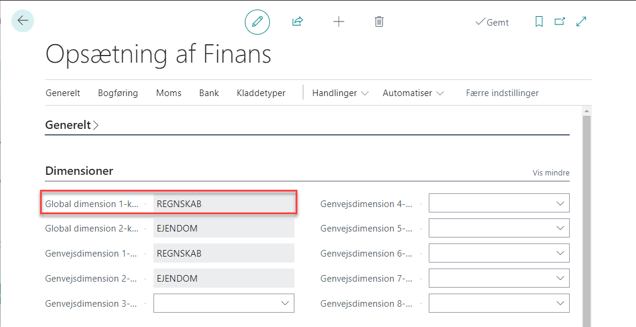Screen dimensions: 636x327
Task: Open Genvejsdimension 8 dropdown
Action: 499,304
